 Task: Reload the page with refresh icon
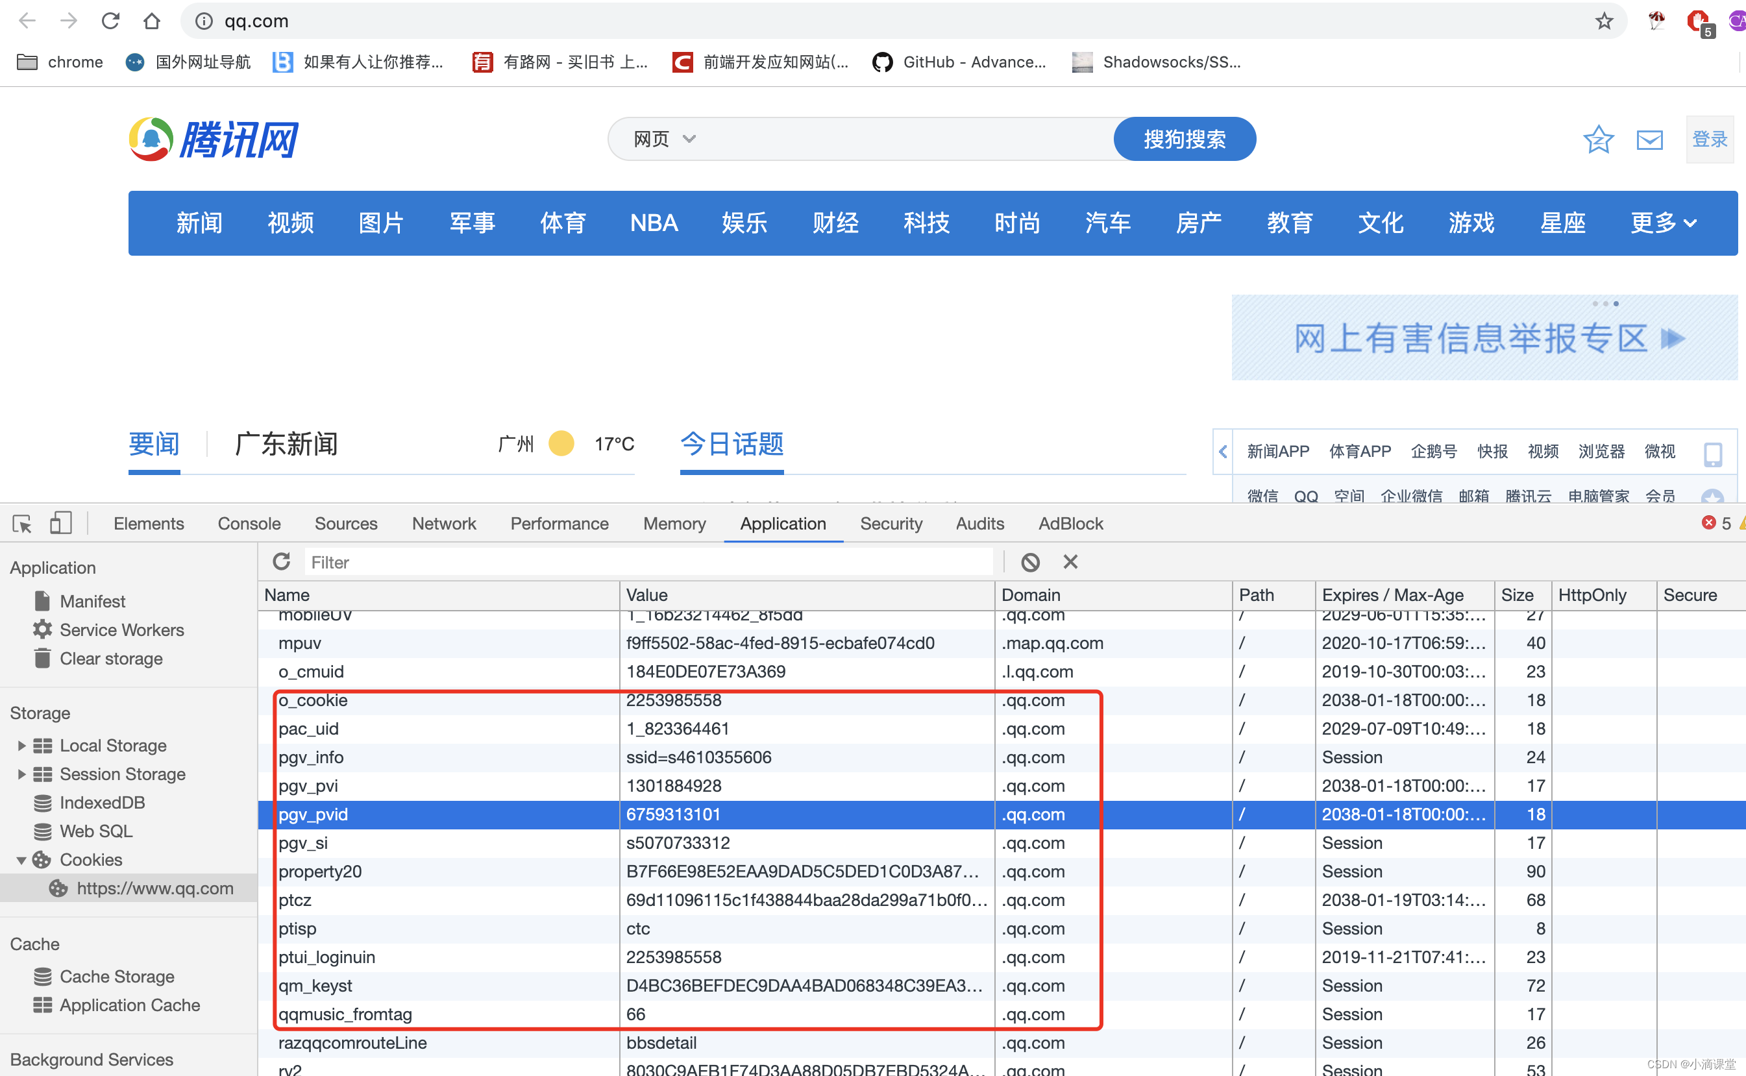pyautogui.click(x=110, y=21)
